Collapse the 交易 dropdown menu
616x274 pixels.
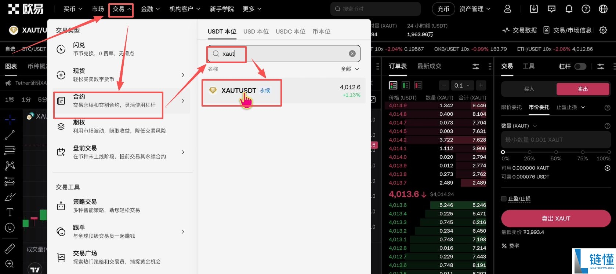coord(122,9)
